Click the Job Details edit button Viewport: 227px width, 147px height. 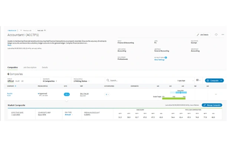pyautogui.click(x=203, y=35)
